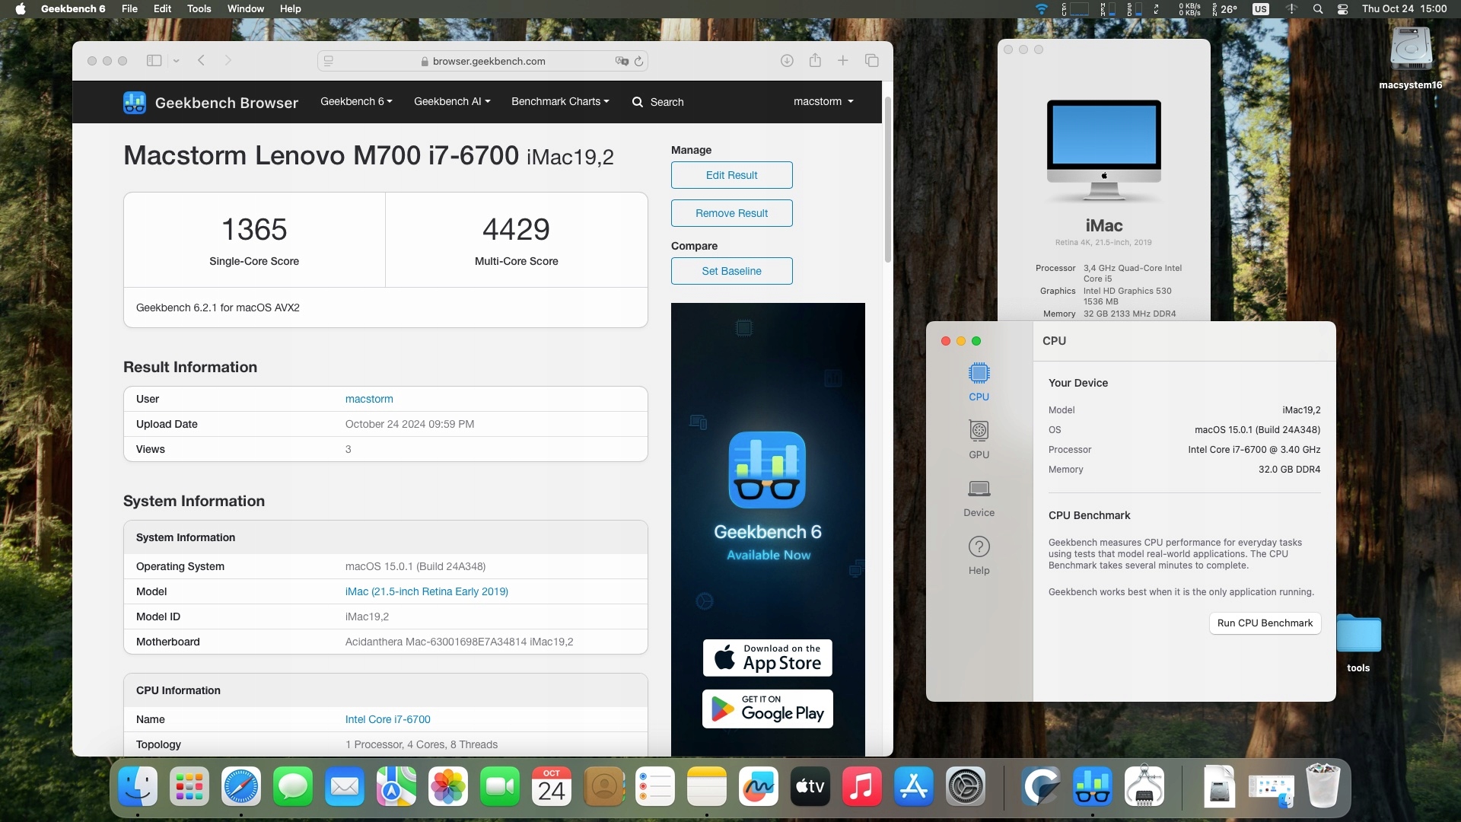The height and width of the screenshot is (822, 1461).
Task: Click Download on the App Store badge
Action: (767, 658)
